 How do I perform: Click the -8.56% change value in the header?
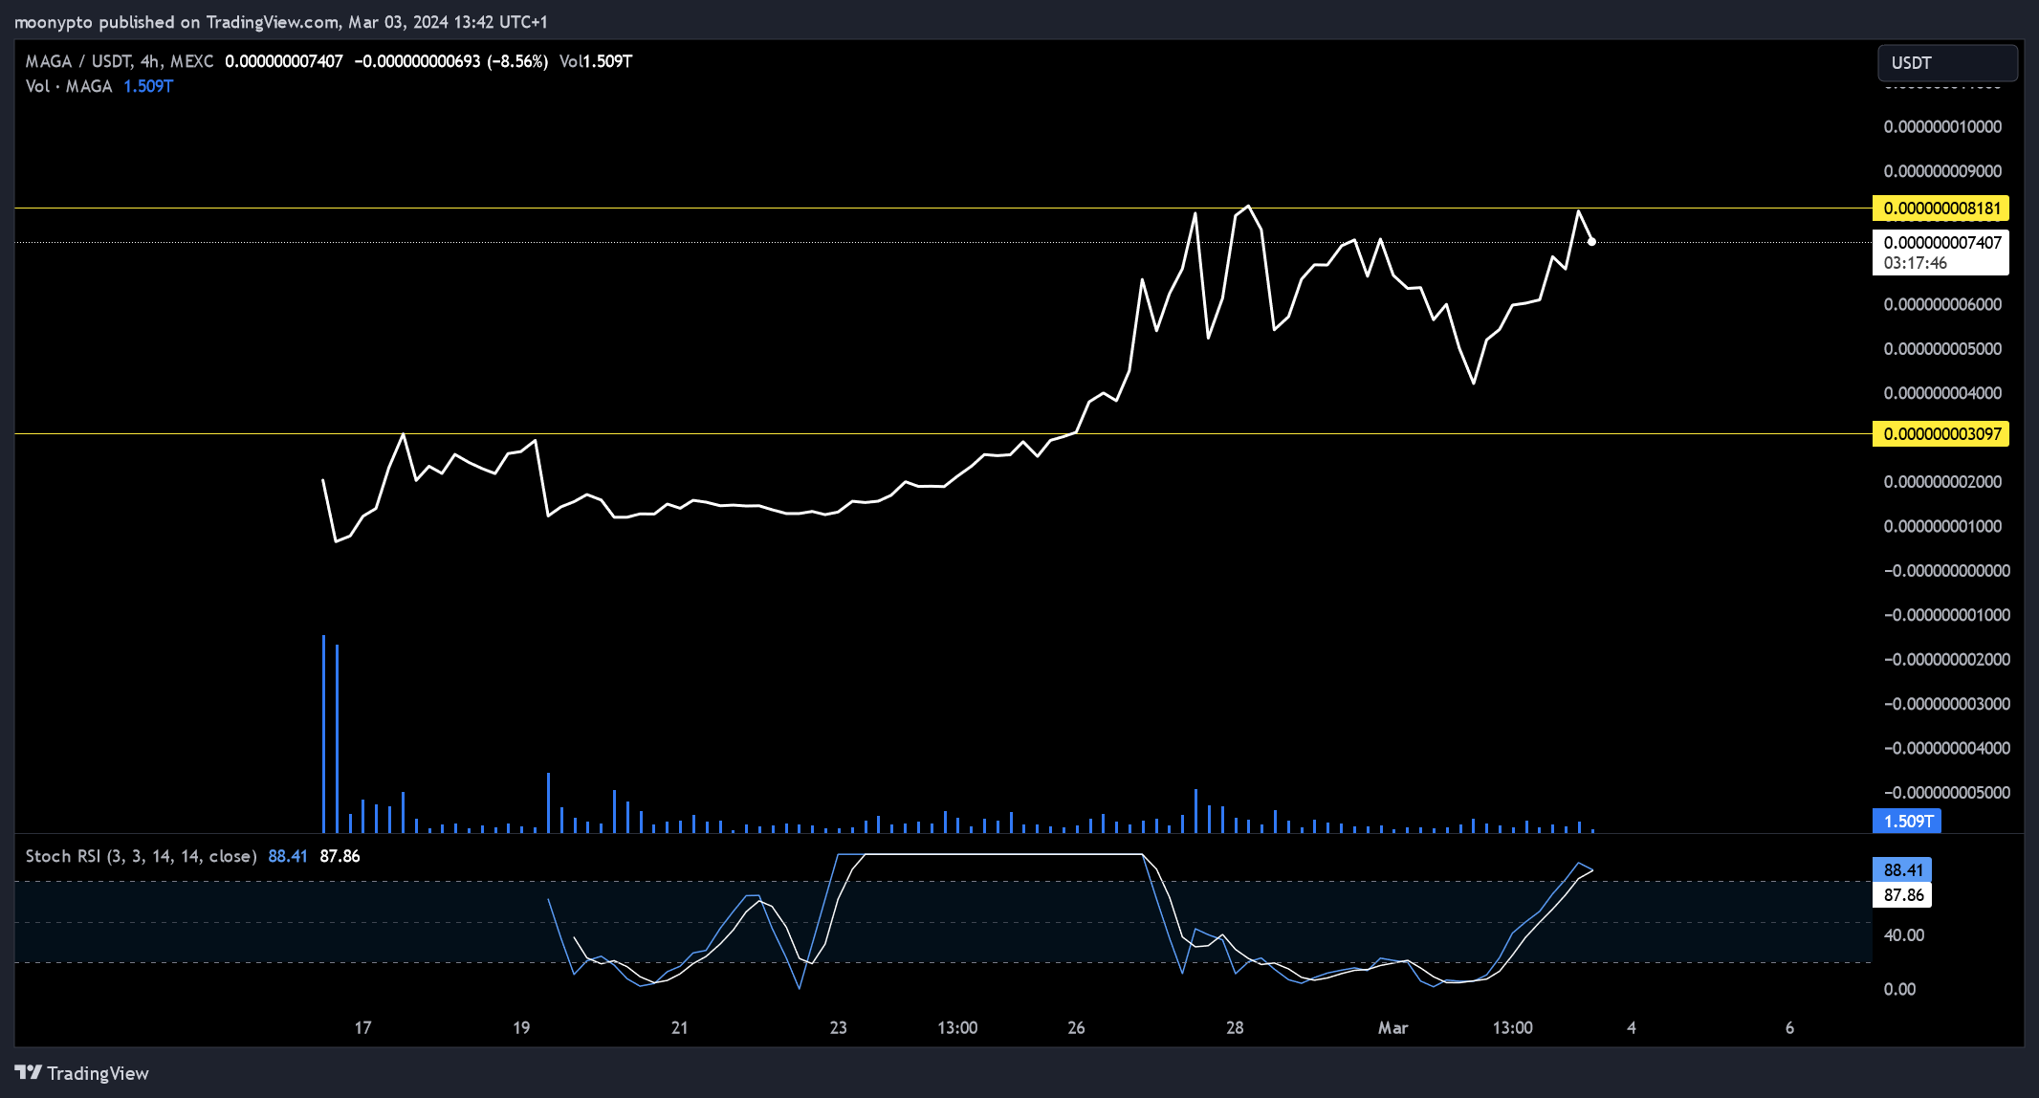pos(517,61)
